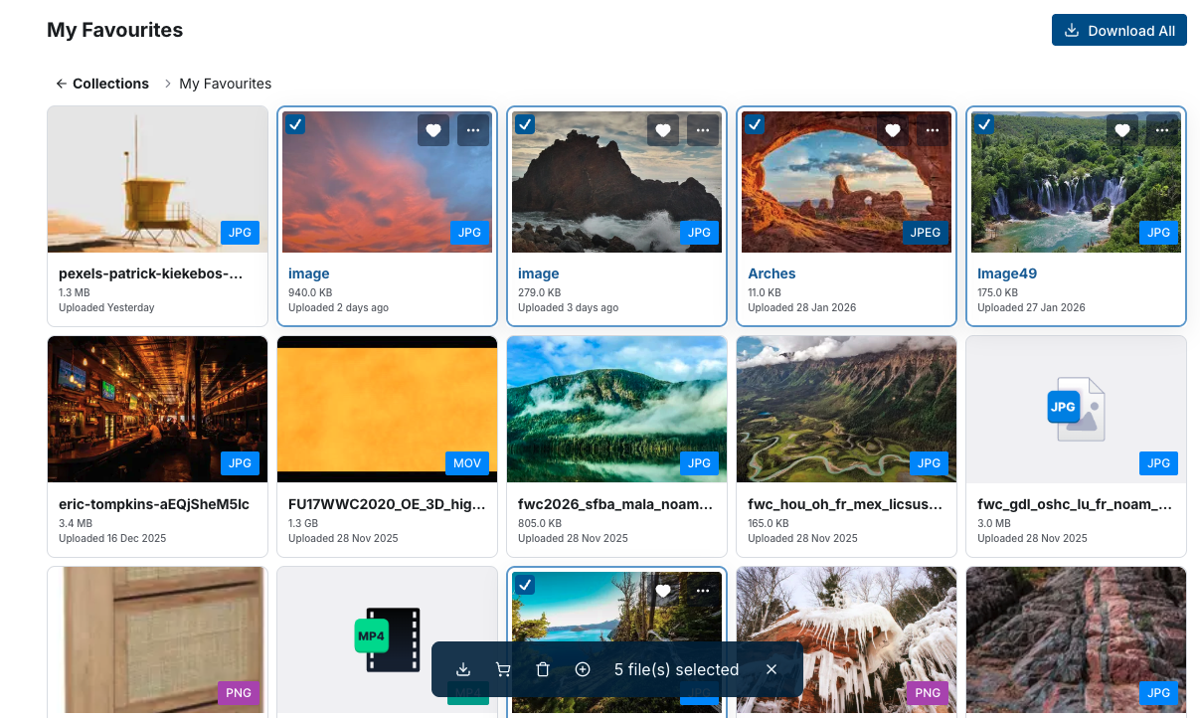Image resolution: width=1200 pixels, height=718 pixels.
Task: Click JPEG badge on Arches card
Action: 926,233
